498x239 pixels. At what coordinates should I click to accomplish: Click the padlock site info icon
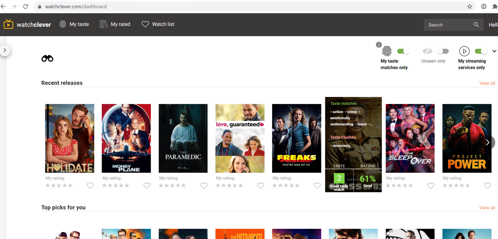tap(39, 7)
